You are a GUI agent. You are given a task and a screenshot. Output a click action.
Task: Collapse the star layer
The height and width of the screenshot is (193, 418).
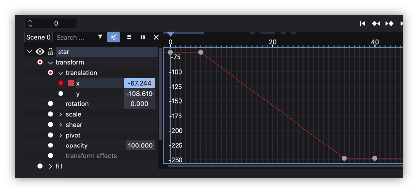coord(30,52)
